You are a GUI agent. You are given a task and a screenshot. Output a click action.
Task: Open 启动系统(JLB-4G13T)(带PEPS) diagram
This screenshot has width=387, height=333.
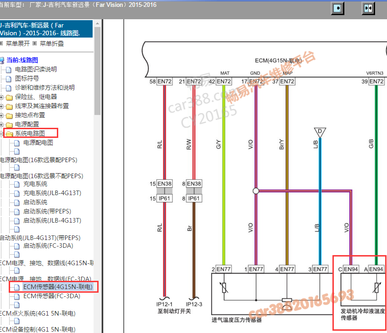tap(40, 238)
